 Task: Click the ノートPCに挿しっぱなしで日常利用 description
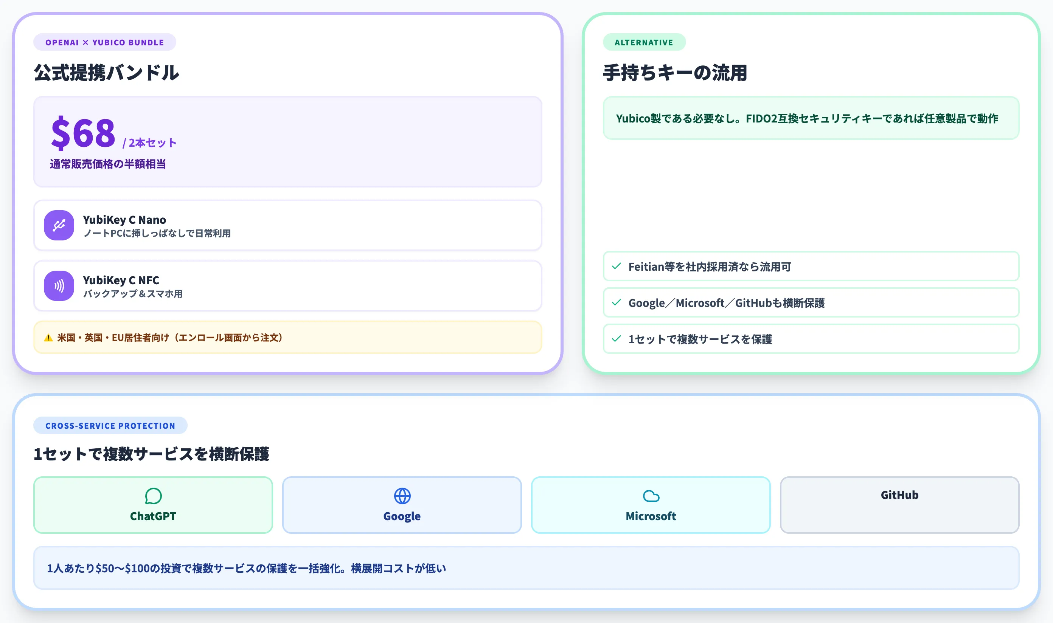[157, 233]
